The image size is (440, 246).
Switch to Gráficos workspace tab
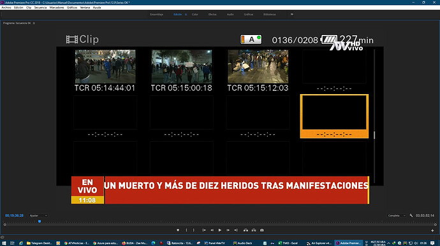pyautogui.click(x=249, y=14)
